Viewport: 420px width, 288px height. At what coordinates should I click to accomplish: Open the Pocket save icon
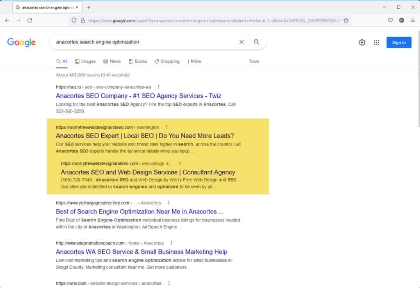[x=390, y=20]
